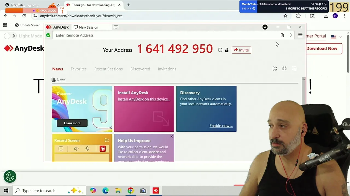Open cookie settings icon on webpage
Viewport: 350px width, 196px height.
[x=10, y=176]
